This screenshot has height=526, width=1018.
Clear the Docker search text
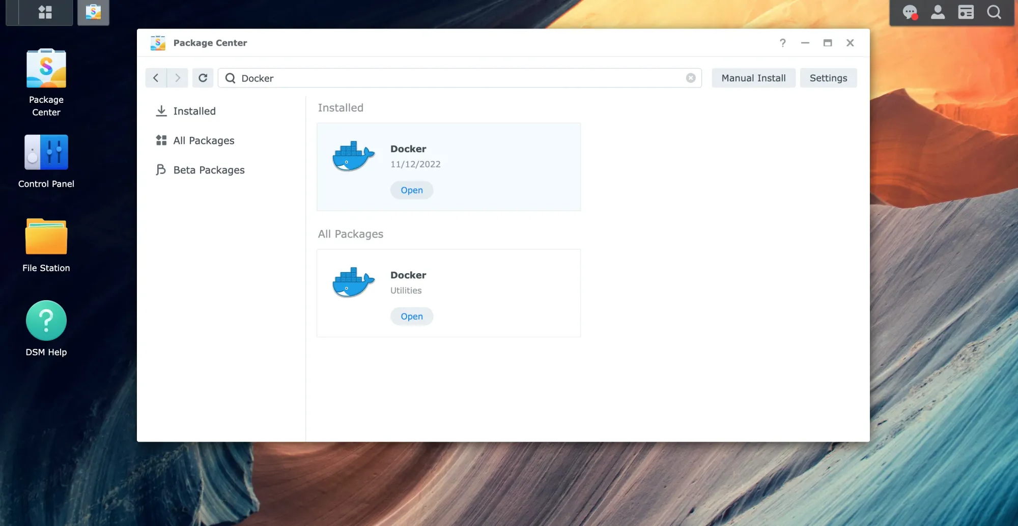coord(691,78)
